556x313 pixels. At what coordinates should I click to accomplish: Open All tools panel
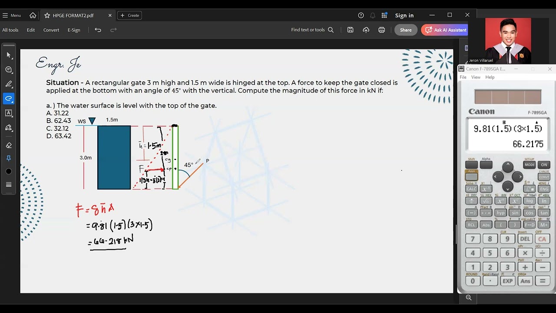(x=10, y=30)
